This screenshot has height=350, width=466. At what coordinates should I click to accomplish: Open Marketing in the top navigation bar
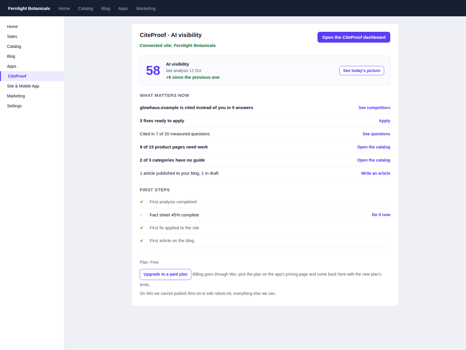coord(146,8)
